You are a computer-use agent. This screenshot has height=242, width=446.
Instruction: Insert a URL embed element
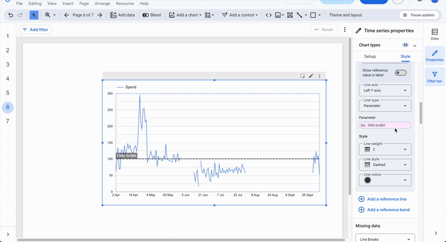269,15
